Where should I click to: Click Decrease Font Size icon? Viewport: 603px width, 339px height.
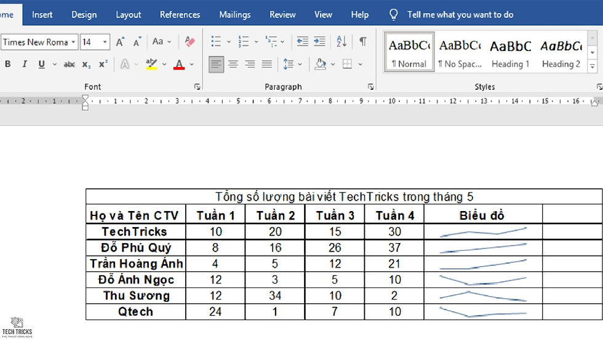[x=137, y=41]
